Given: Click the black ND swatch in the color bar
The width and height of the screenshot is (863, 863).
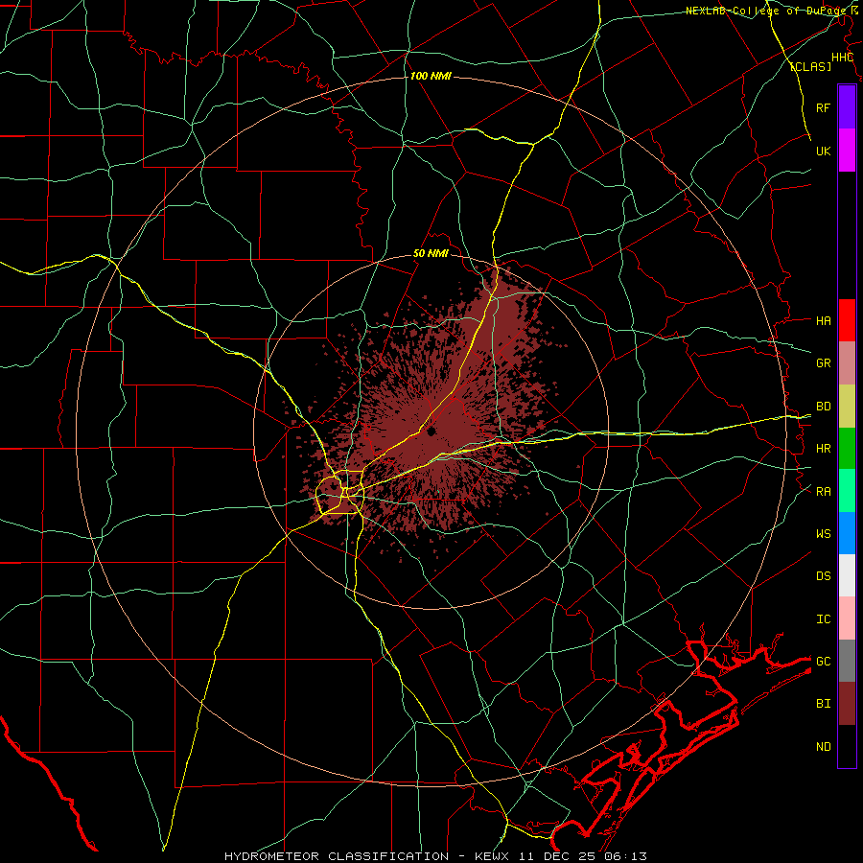Looking at the screenshot, I should pos(847,746).
